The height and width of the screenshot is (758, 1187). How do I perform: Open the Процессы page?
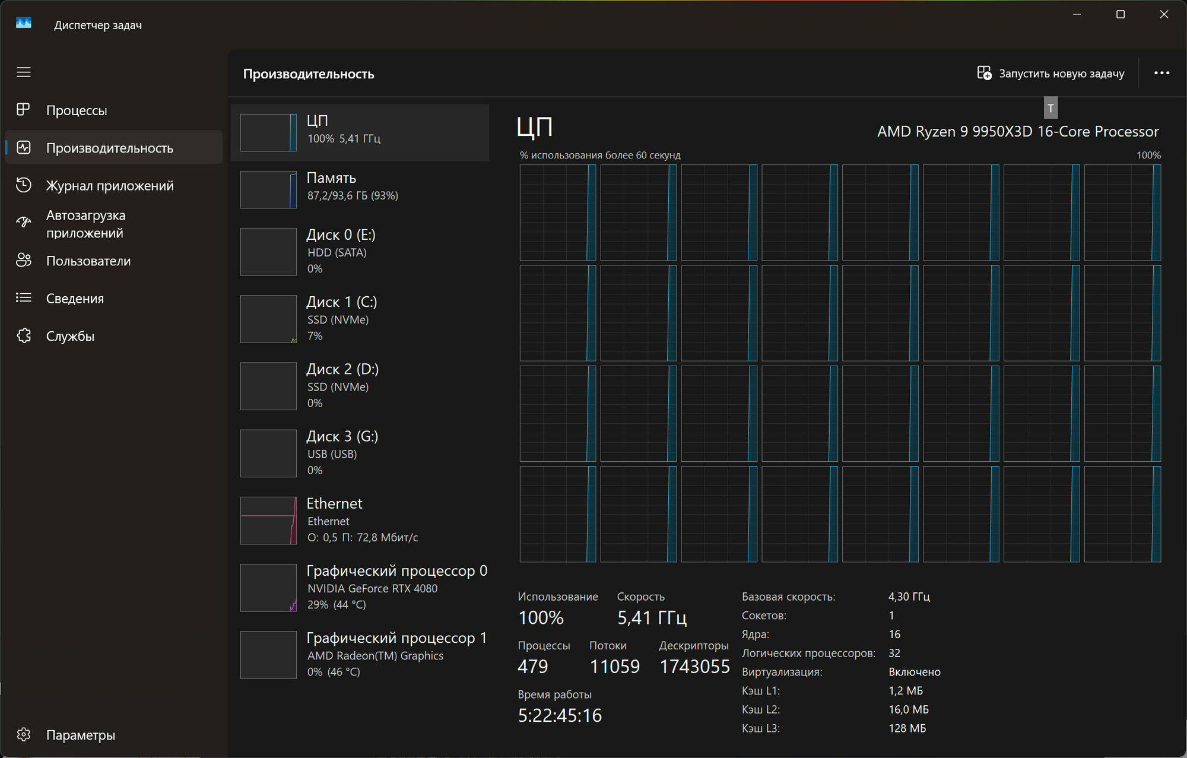pyautogui.click(x=113, y=110)
